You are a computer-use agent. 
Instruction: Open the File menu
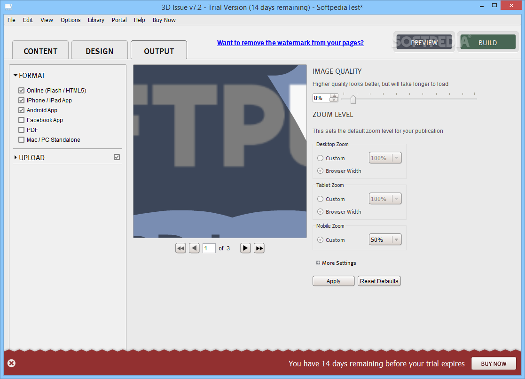pos(11,20)
